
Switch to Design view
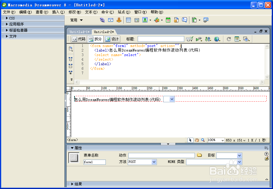click(112, 39)
